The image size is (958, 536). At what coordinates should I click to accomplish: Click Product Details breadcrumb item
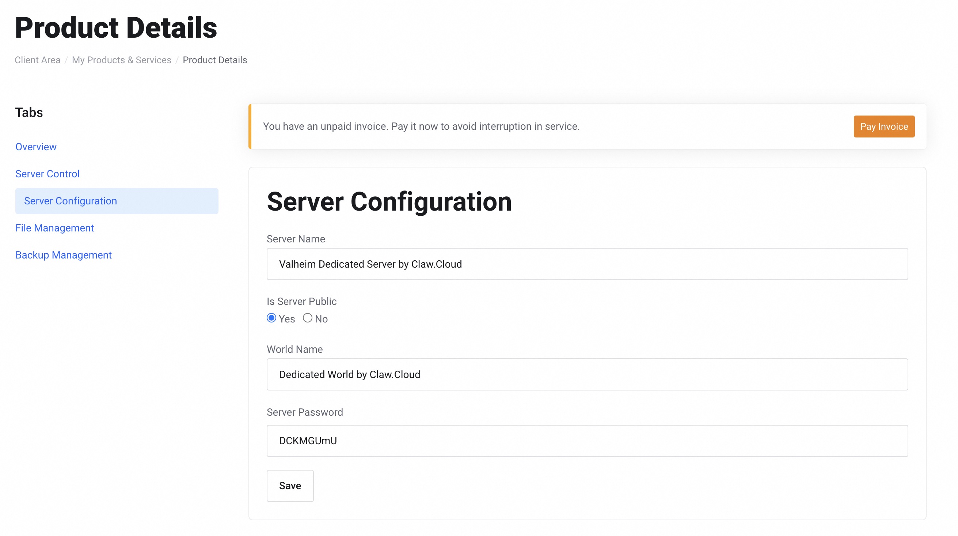(x=214, y=60)
